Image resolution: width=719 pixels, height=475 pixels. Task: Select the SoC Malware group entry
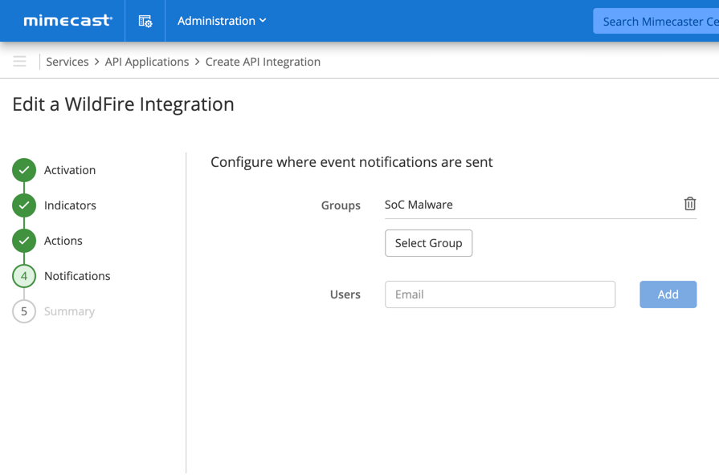[x=419, y=205]
